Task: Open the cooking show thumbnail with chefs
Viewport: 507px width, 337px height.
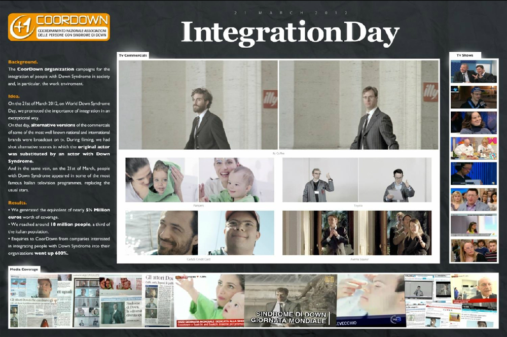Action: pos(474,148)
